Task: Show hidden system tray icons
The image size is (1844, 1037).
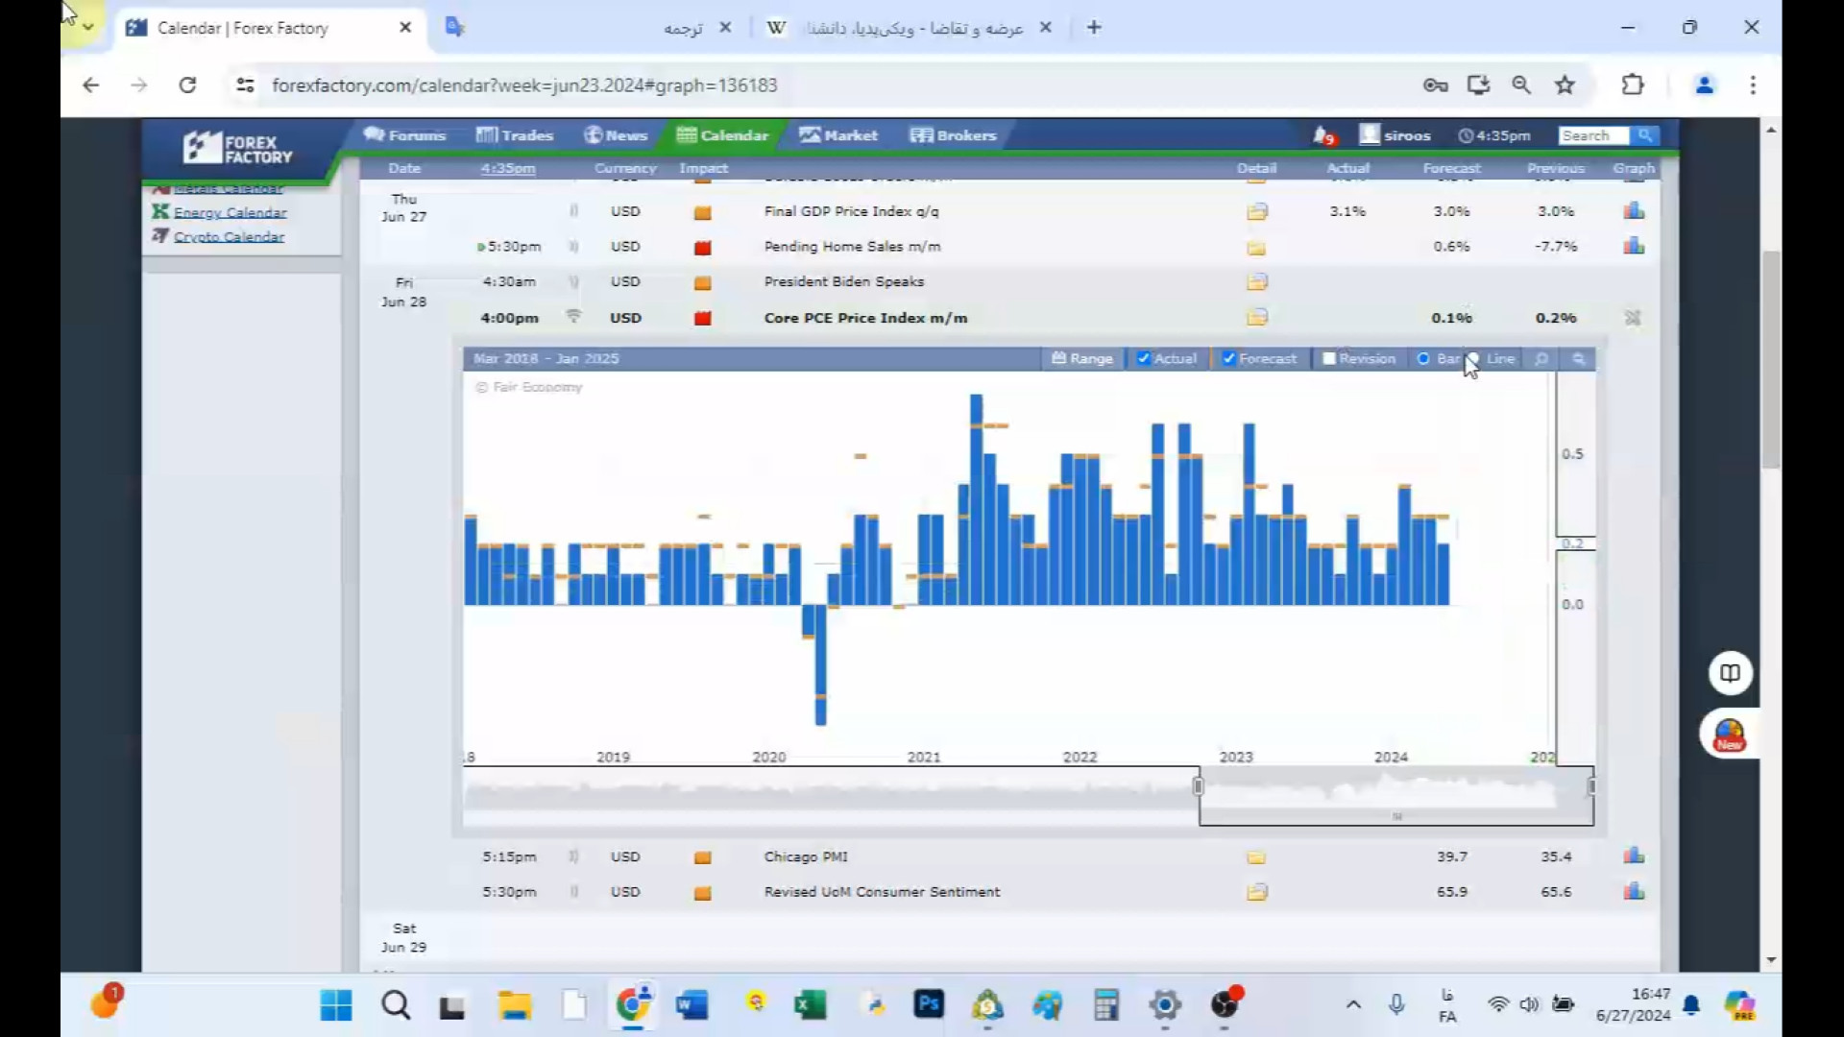Action: point(1353,1004)
